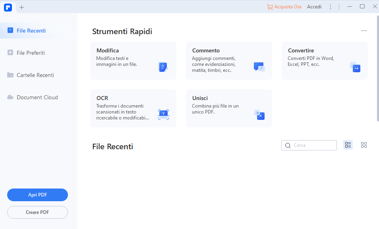Click the PDFelement home logo icon
The image size is (379, 229).
[x=8, y=8]
